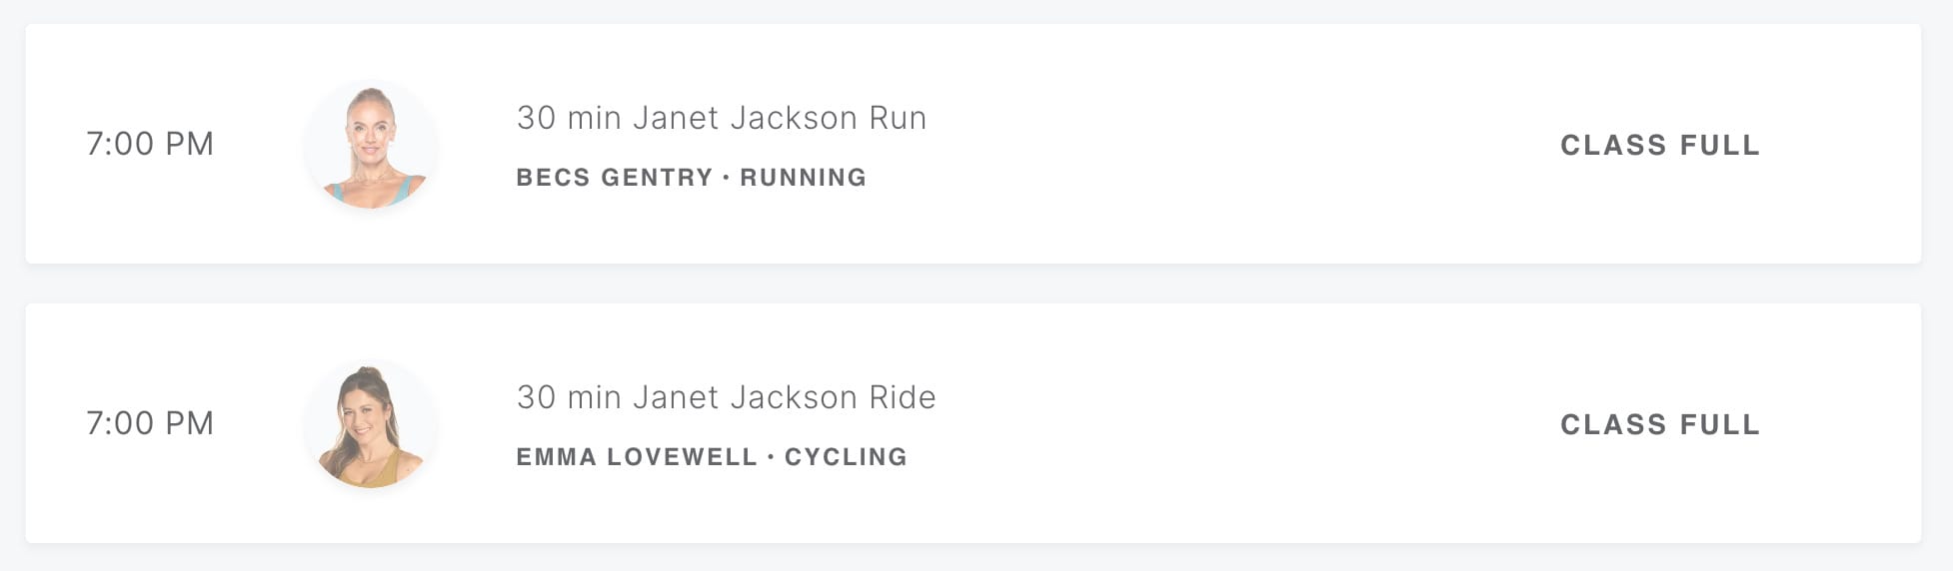This screenshot has width=1953, height=571.
Task: Open Emma Lovewell's instructor profile photo
Action: tap(371, 424)
